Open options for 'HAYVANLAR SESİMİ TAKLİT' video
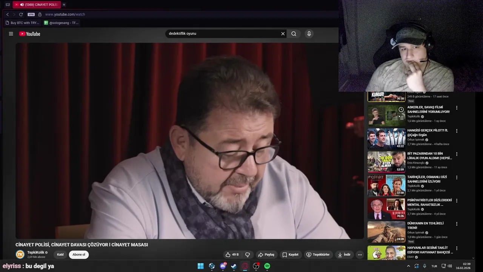483x272 pixels. coord(457,248)
